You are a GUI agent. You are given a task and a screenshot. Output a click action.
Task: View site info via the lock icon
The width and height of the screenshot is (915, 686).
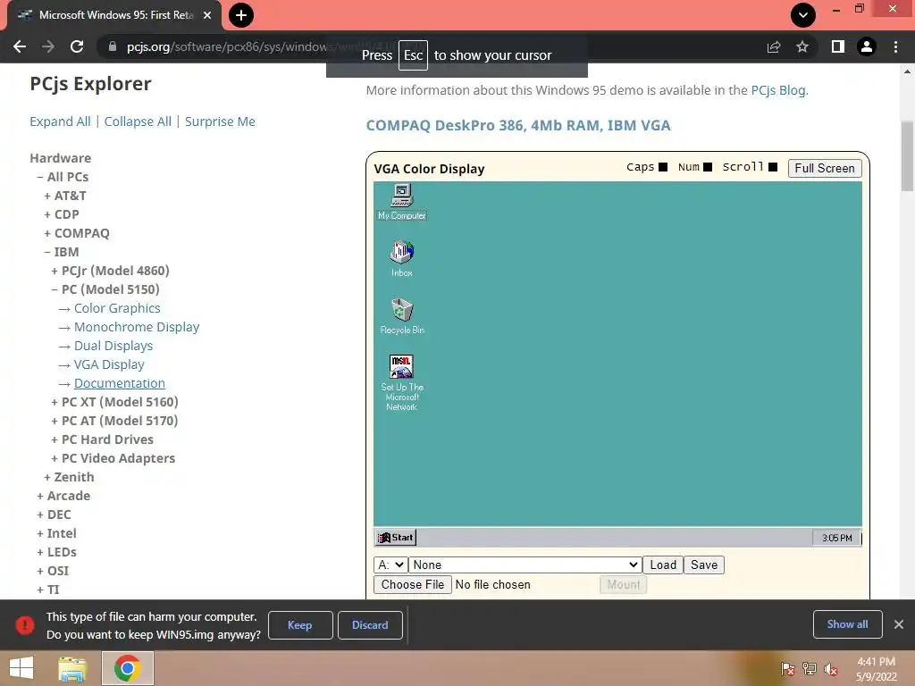click(112, 46)
